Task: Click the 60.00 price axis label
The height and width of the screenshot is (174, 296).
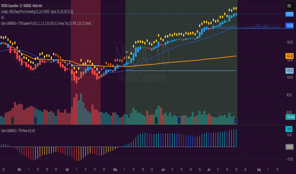Action: [290, 113]
